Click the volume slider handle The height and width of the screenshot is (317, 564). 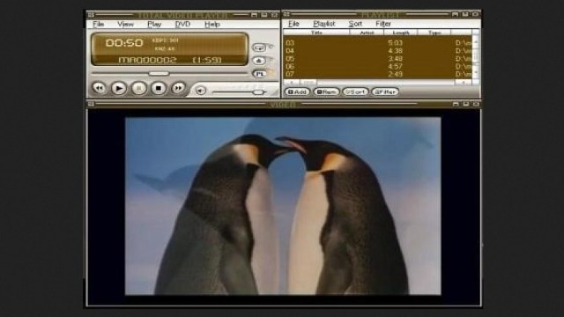[x=258, y=92]
